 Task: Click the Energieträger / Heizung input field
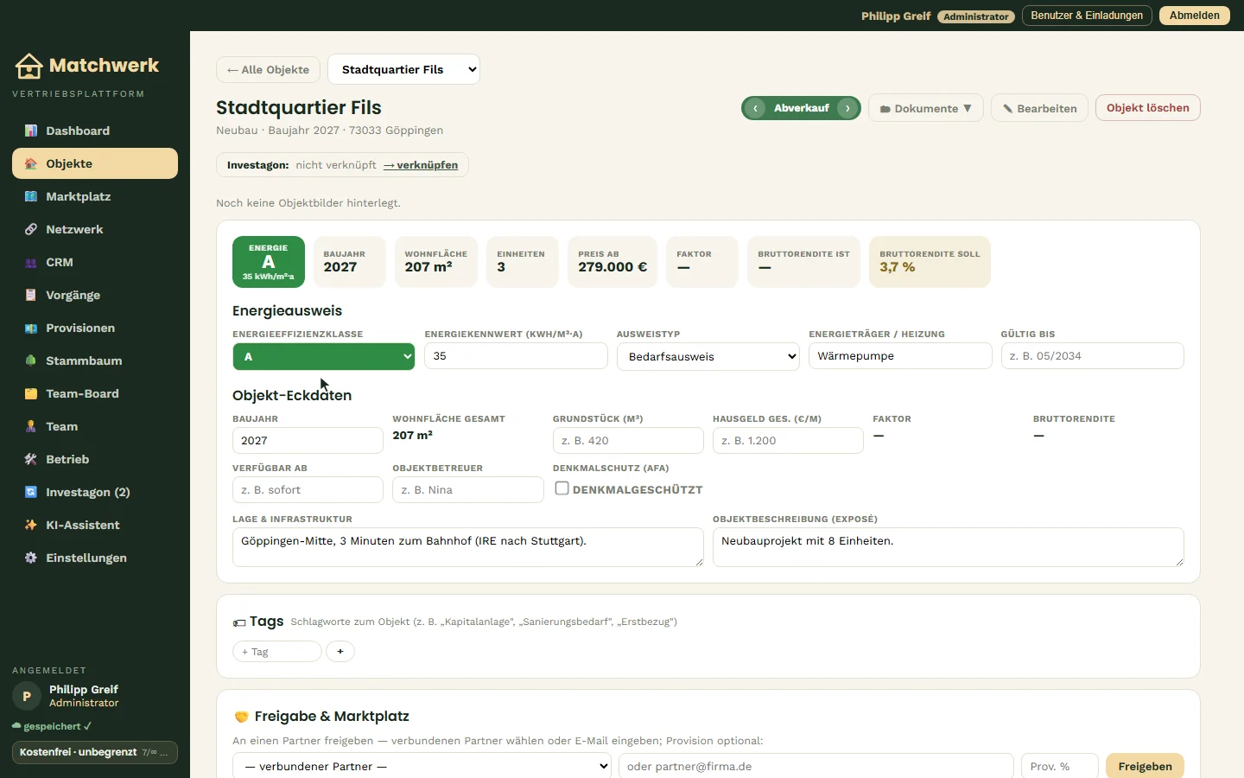coord(900,356)
